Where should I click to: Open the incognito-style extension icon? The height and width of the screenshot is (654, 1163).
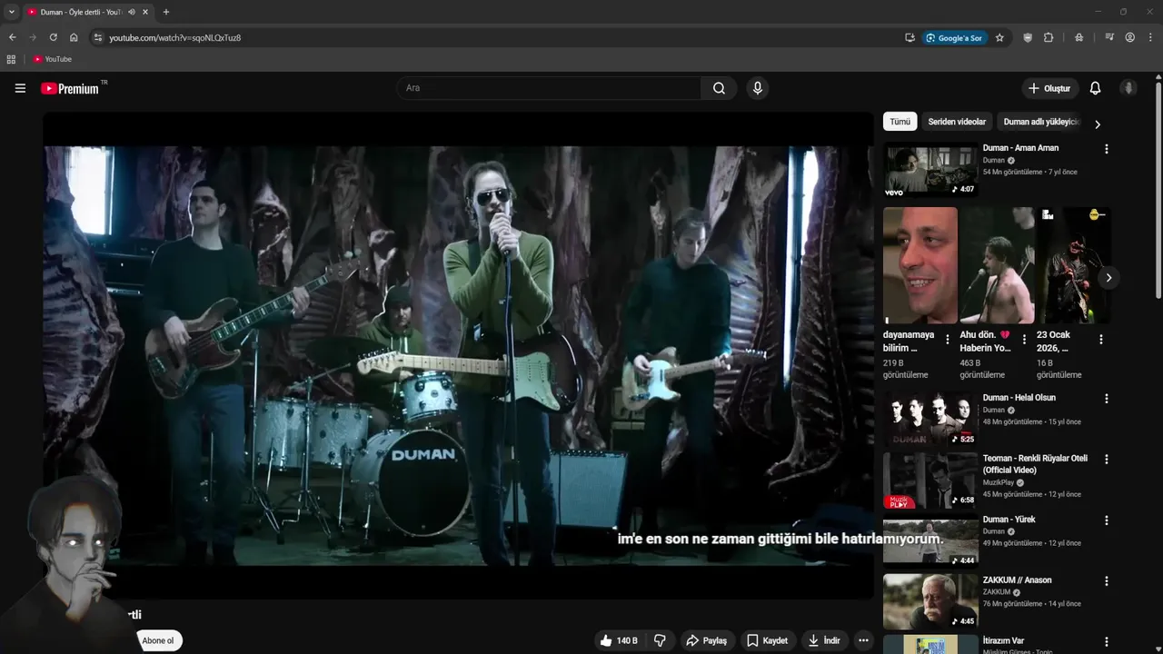tap(1079, 37)
